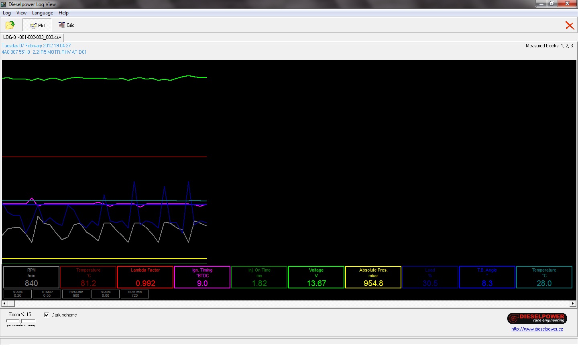This screenshot has width=578, height=361.
Task: Toggle the Lambda Factor channel box
Action: (145, 277)
